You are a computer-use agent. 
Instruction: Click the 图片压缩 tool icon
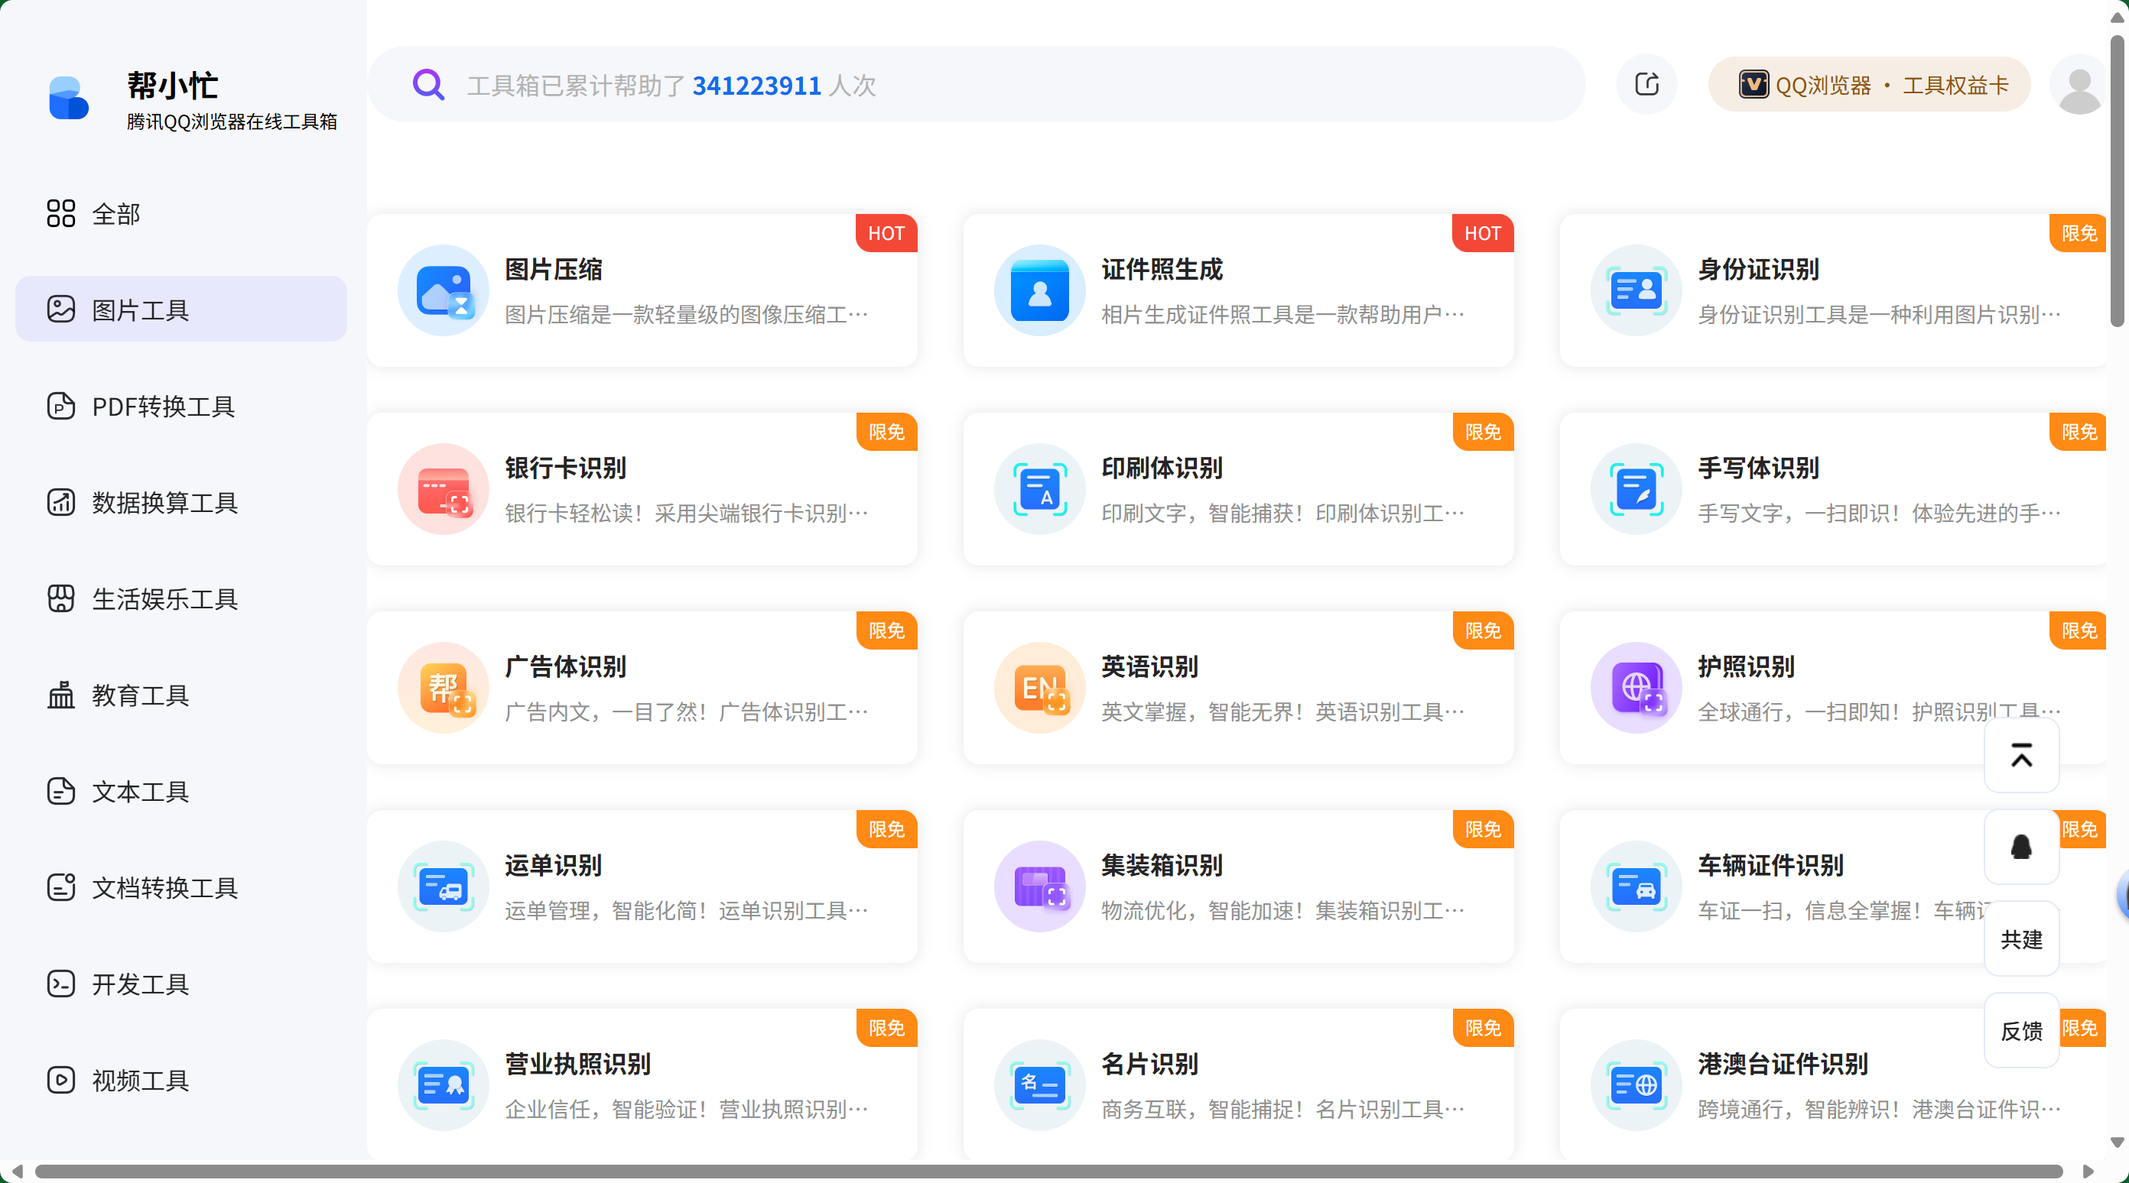(x=443, y=290)
